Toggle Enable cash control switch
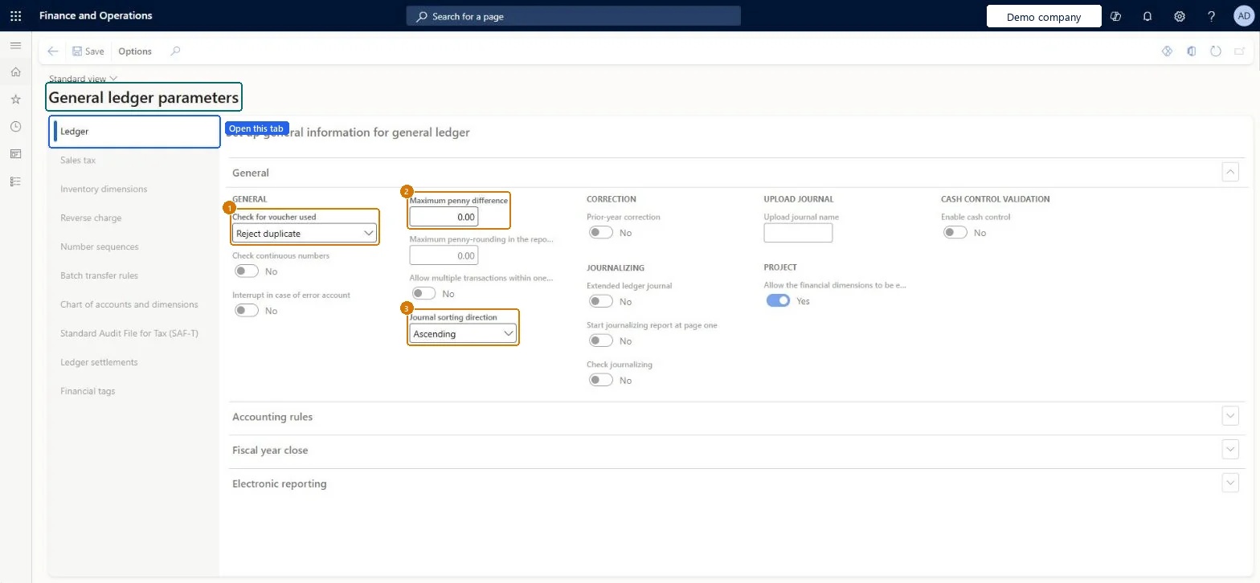 [955, 232]
